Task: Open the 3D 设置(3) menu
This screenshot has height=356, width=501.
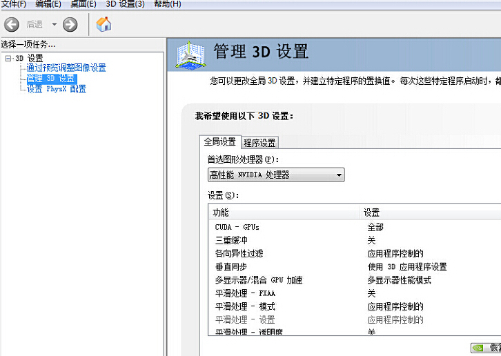Action: coord(125,4)
